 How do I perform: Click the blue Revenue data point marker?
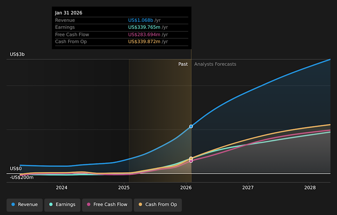point(191,126)
